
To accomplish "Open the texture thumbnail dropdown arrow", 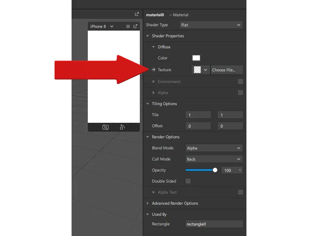I will (x=205, y=70).
